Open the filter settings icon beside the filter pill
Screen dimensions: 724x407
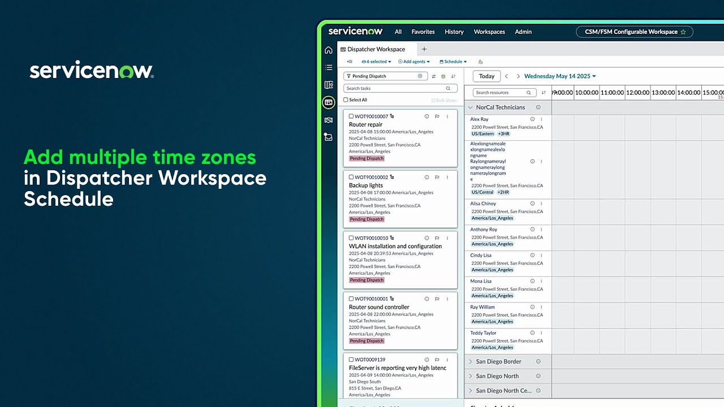[434, 76]
